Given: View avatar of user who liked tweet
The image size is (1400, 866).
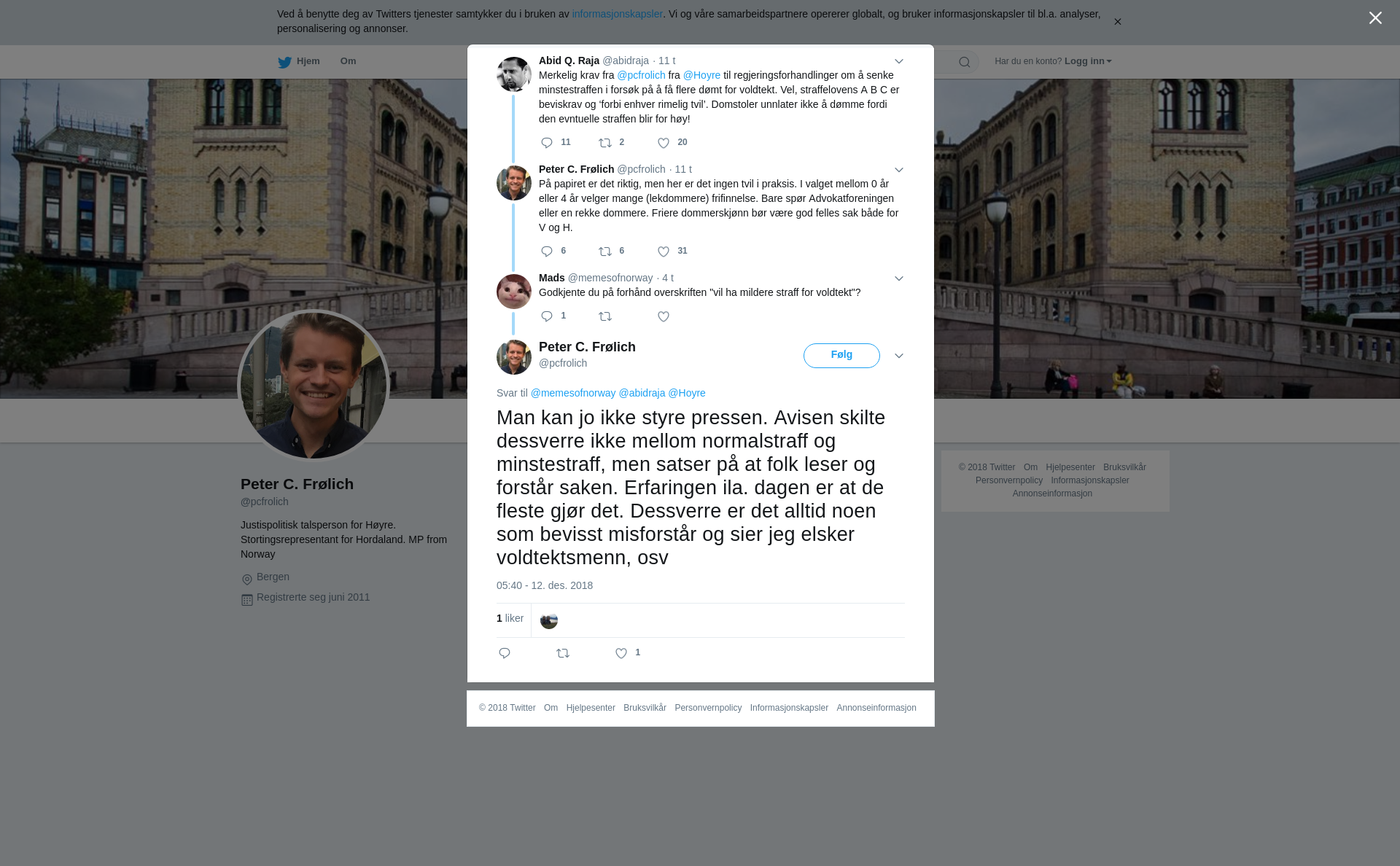Looking at the screenshot, I should 549,620.
